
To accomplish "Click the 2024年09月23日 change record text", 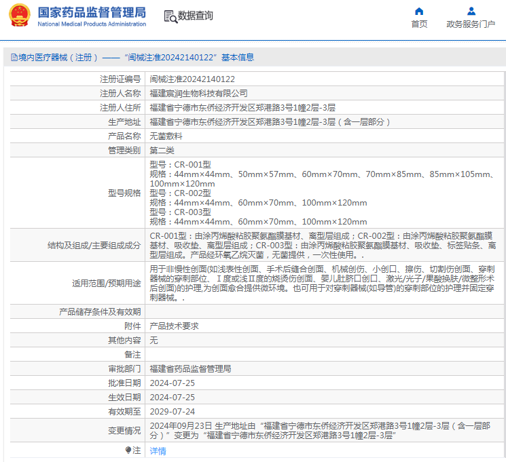I will coord(320,430).
